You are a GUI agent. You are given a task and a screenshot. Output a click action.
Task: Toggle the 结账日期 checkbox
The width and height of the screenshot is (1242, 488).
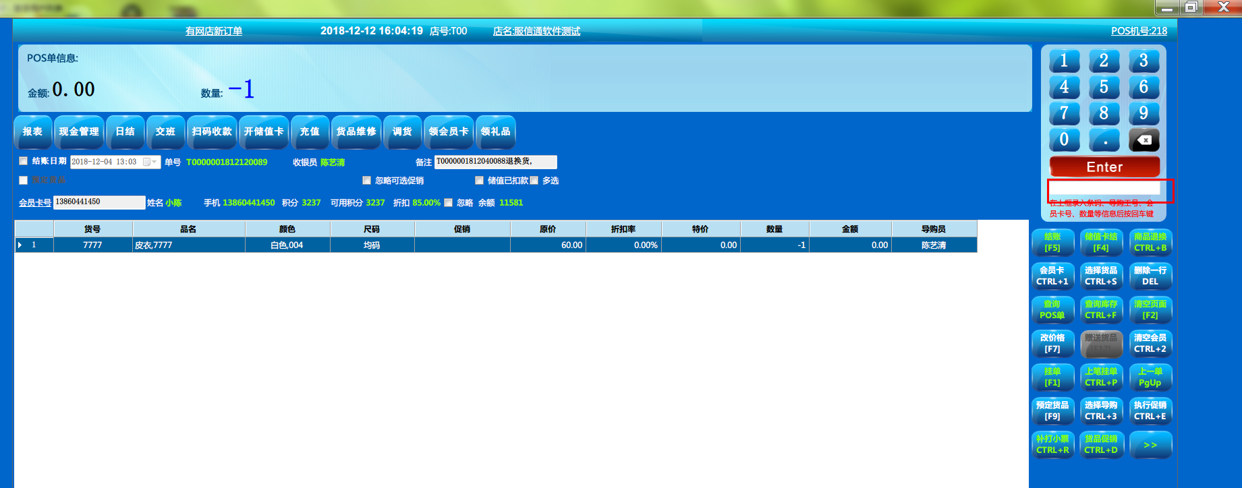pyautogui.click(x=24, y=161)
